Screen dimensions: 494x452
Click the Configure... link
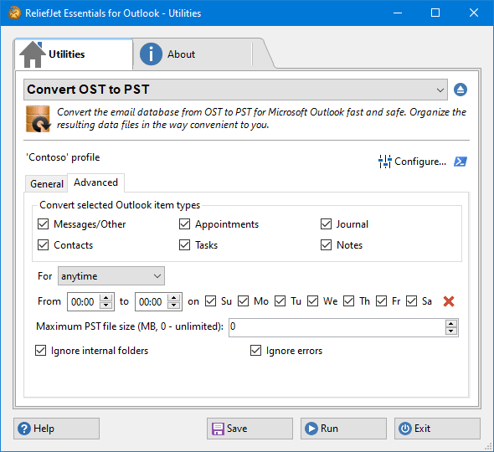coord(420,162)
